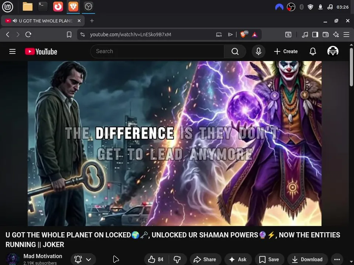Viewport: 354px width, 265px height.
Task: Open the more actions three-dot menu
Action: point(337,259)
